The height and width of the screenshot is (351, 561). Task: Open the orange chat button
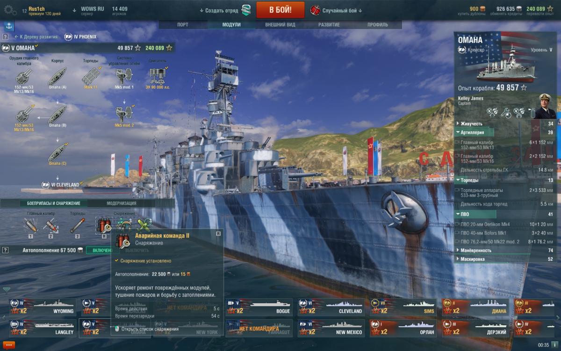coord(8,345)
